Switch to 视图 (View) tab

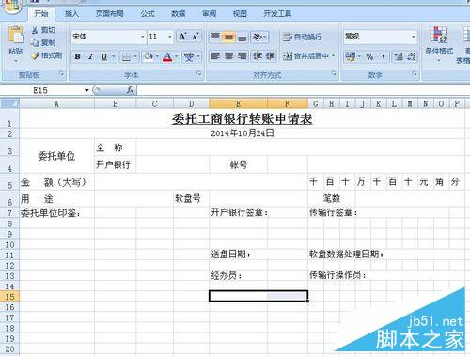click(x=240, y=14)
